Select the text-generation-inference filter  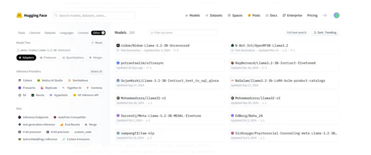[x=37, y=125]
